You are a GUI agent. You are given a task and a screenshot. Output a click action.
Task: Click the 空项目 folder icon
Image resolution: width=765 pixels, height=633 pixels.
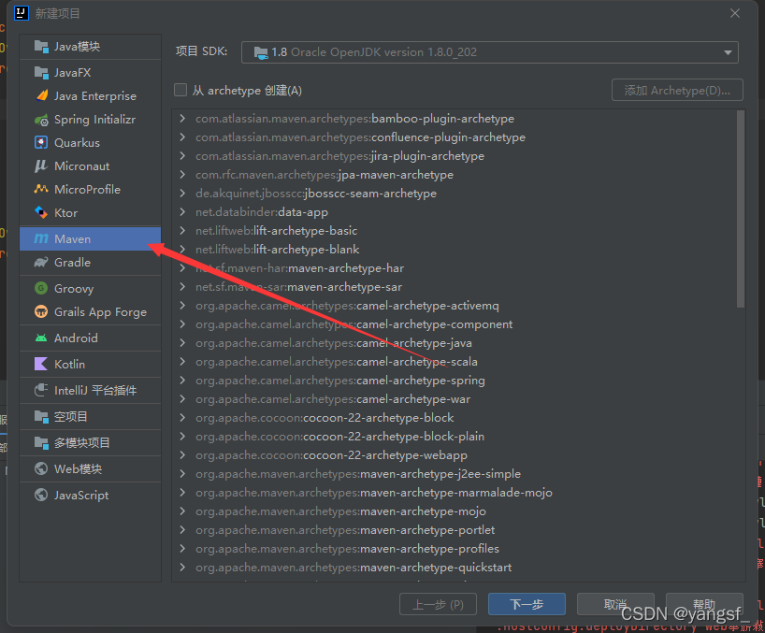(41, 416)
